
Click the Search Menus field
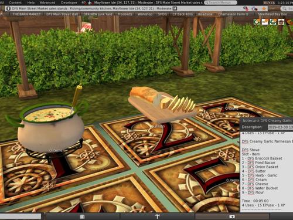220,2
